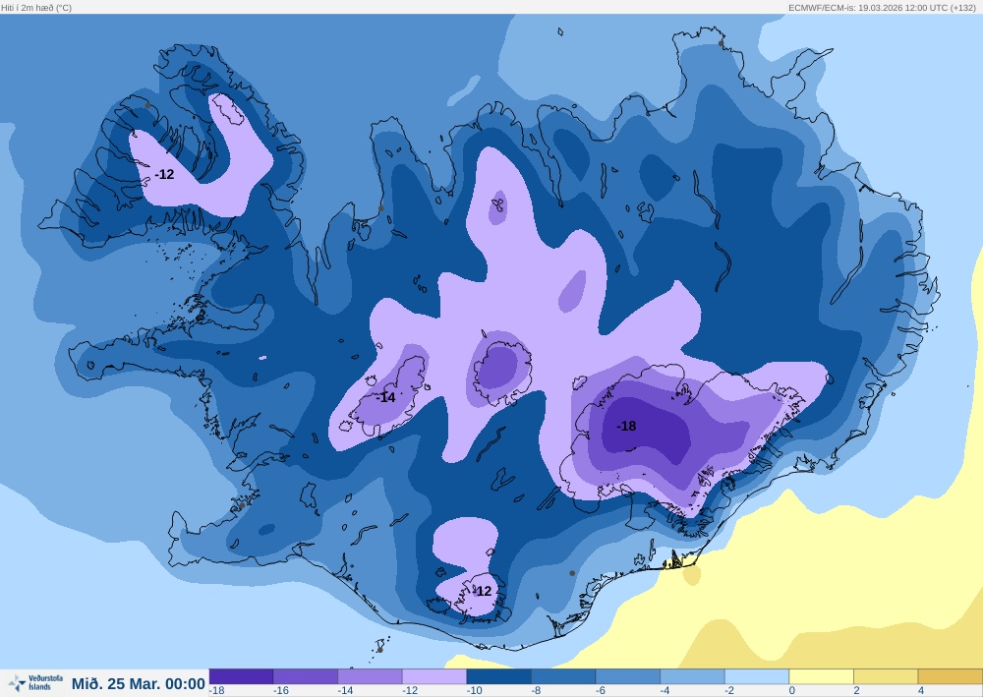Click the forecast date 'Mið. 25 Mar. 00:00'

coord(138,683)
